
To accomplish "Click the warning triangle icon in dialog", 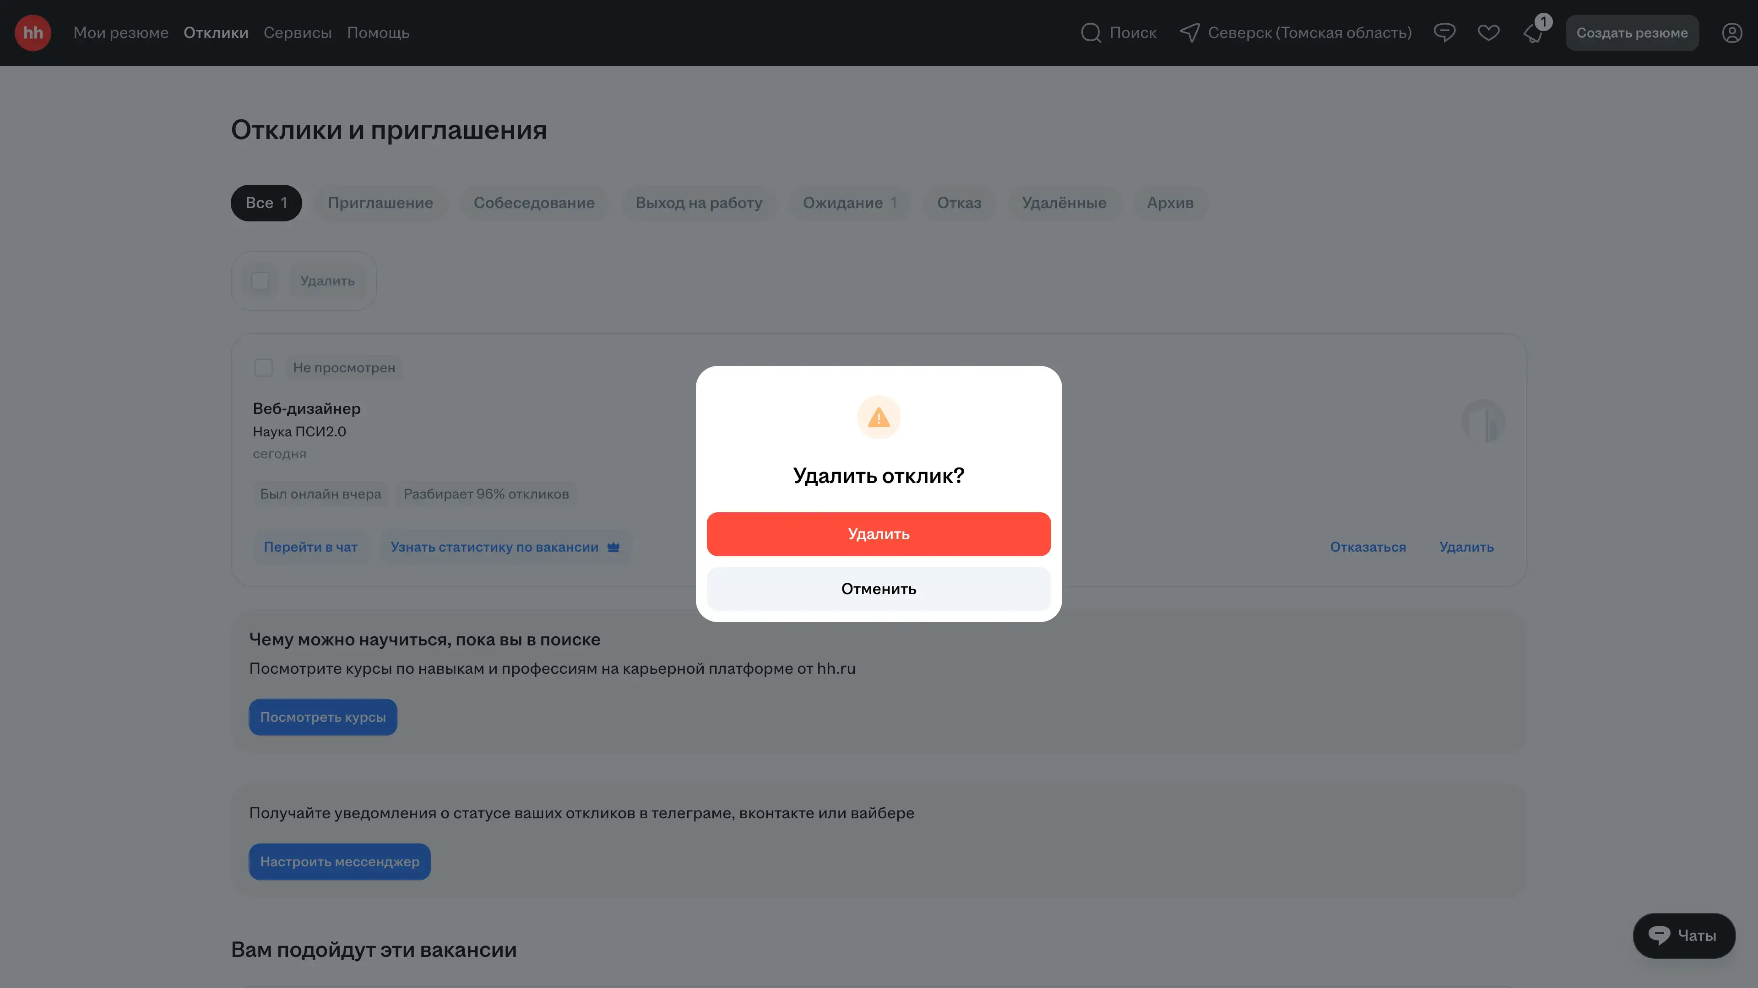I will click(x=879, y=417).
